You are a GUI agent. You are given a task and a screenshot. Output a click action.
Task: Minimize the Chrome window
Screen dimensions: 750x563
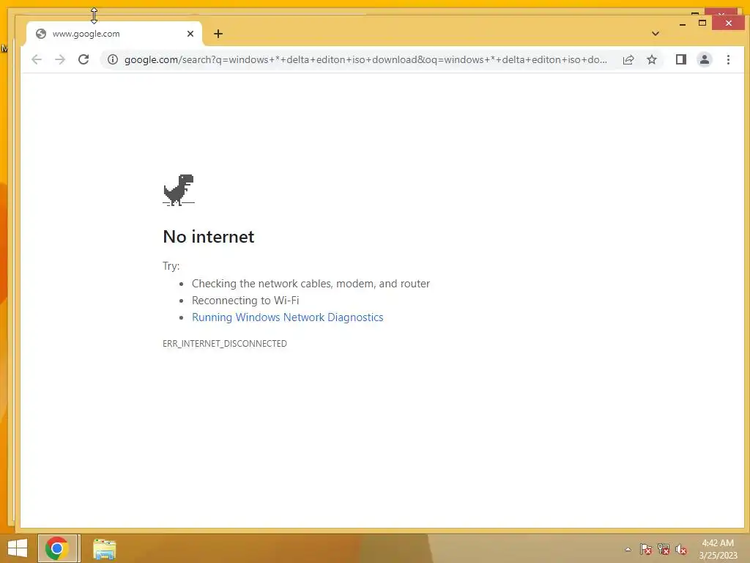click(683, 23)
